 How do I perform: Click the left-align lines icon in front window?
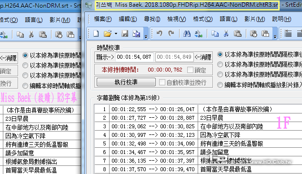[x=288, y=34]
